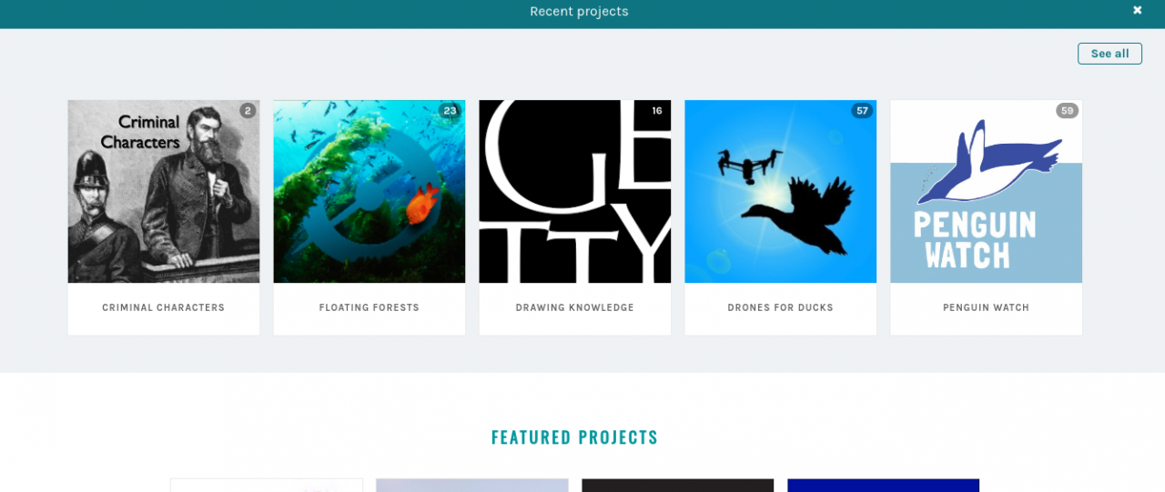Open the Floating Forests project image

pos(370,191)
